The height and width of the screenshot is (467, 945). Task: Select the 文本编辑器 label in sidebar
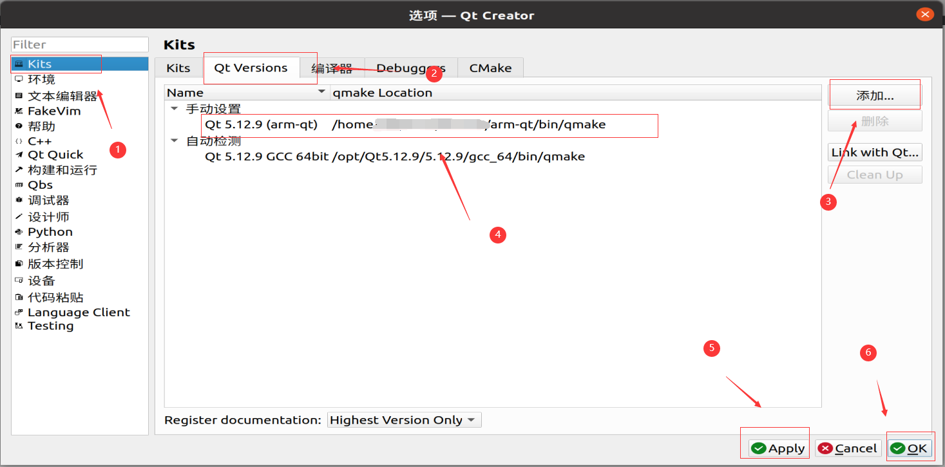[62, 96]
